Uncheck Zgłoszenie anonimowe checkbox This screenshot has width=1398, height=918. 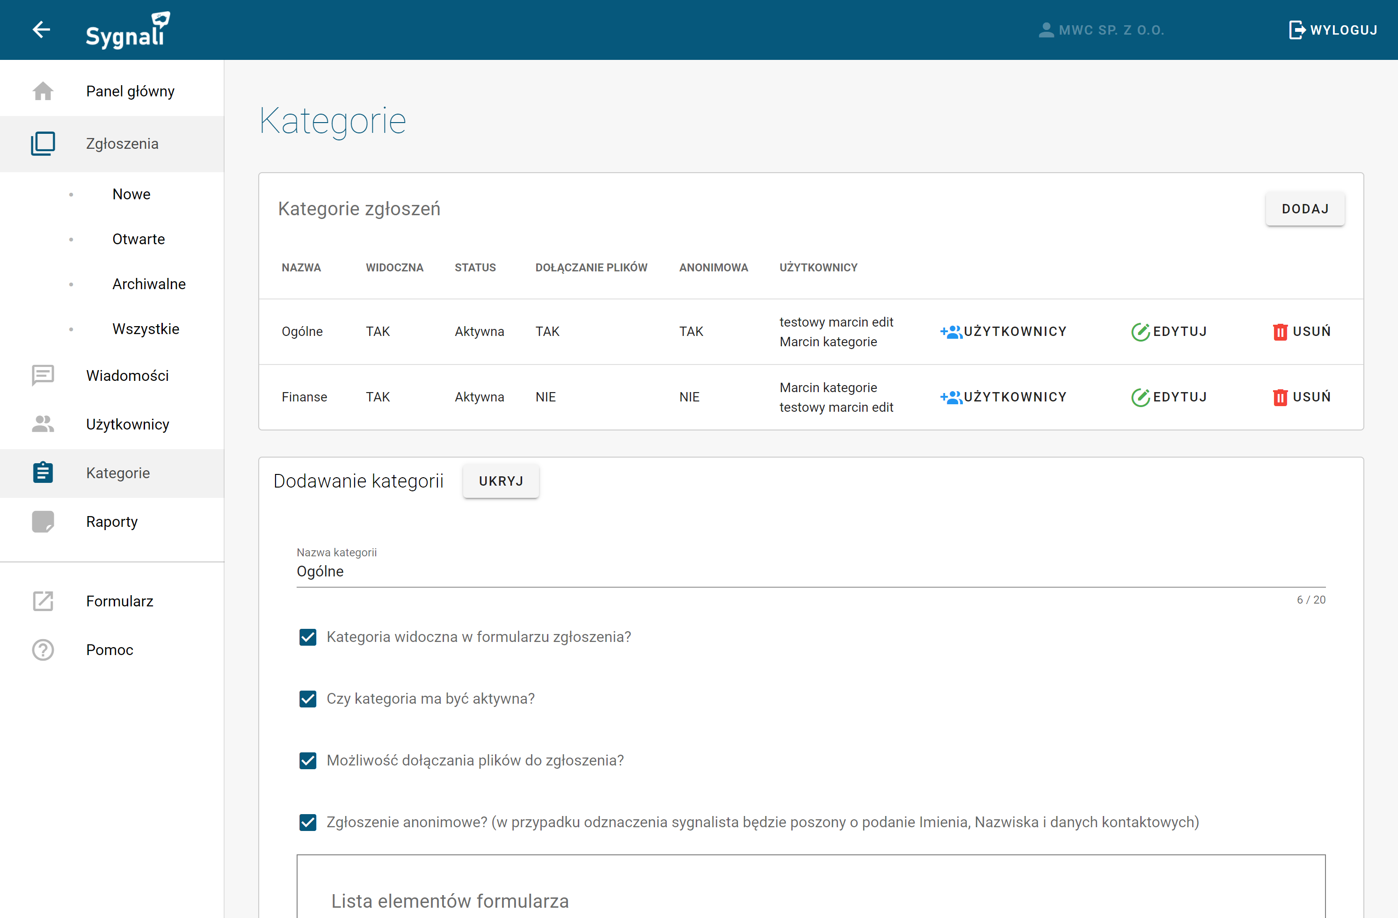click(308, 822)
